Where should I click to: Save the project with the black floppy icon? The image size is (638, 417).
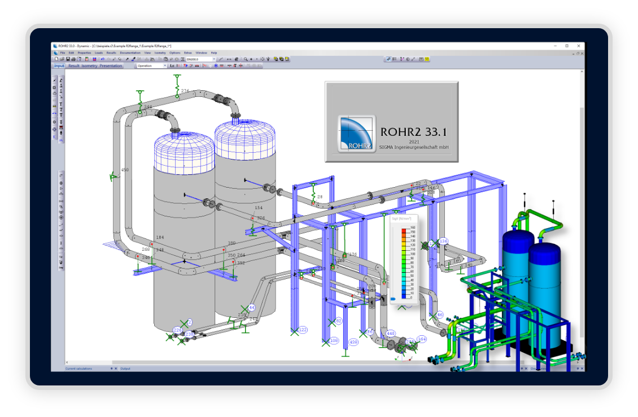point(68,59)
